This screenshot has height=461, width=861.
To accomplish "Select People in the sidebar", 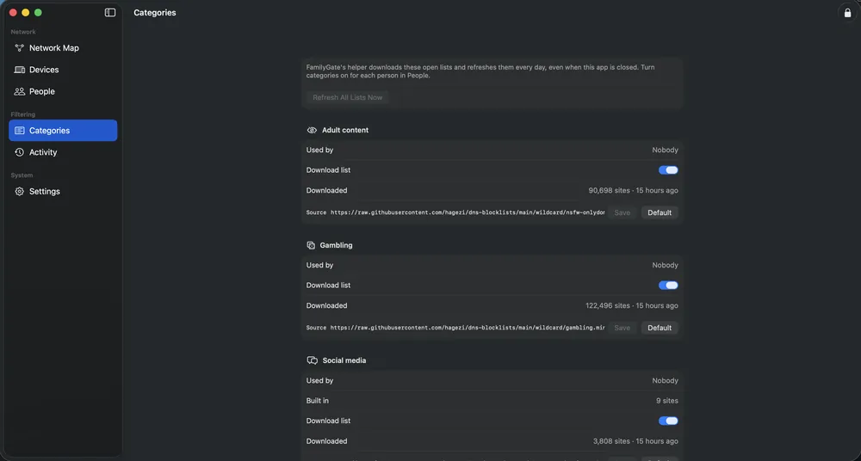I will [63, 92].
